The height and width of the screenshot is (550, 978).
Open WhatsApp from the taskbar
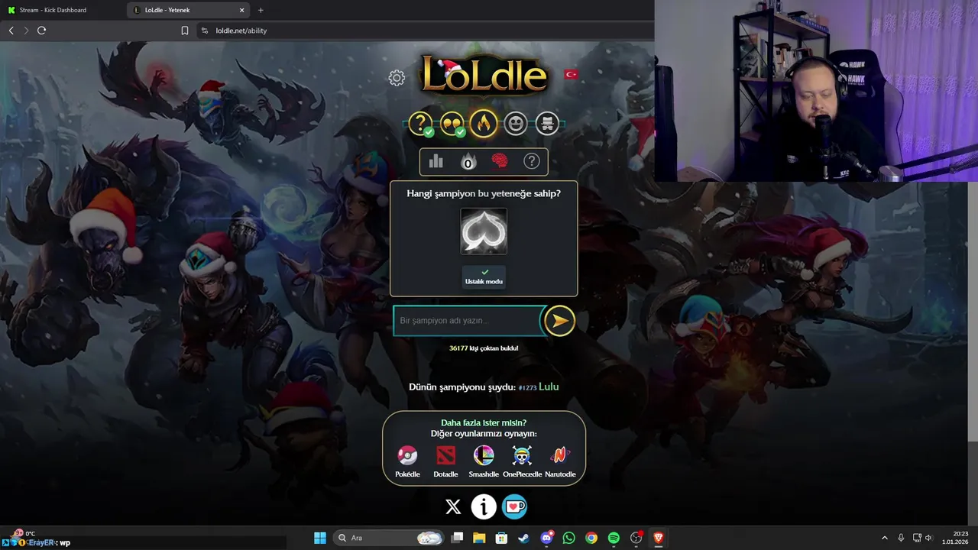568,538
